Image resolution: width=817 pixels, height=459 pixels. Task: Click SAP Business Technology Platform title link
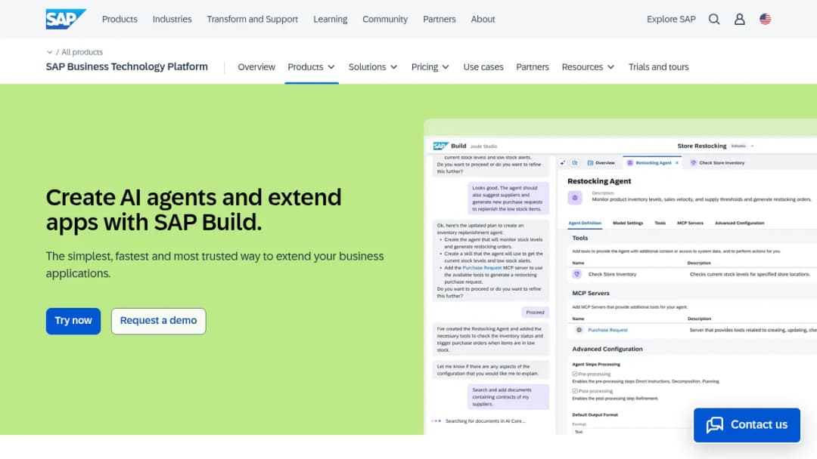(x=126, y=66)
